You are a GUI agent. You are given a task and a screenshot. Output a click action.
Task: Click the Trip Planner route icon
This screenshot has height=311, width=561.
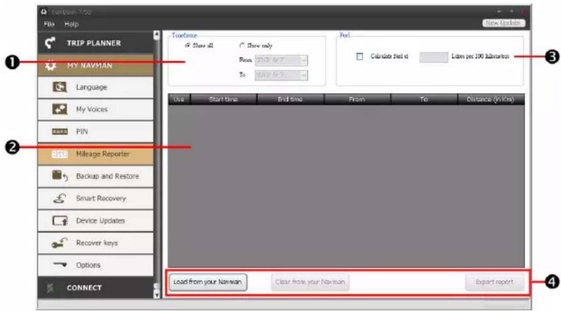point(50,43)
